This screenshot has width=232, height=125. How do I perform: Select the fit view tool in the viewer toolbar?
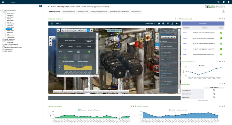pos(62,30)
